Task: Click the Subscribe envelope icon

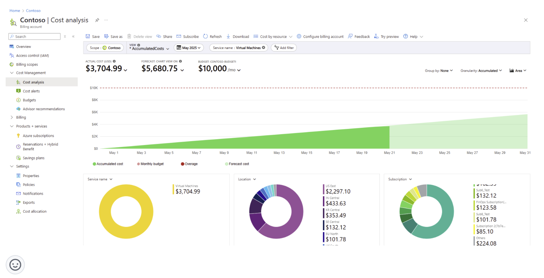Action: pos(179,36)
